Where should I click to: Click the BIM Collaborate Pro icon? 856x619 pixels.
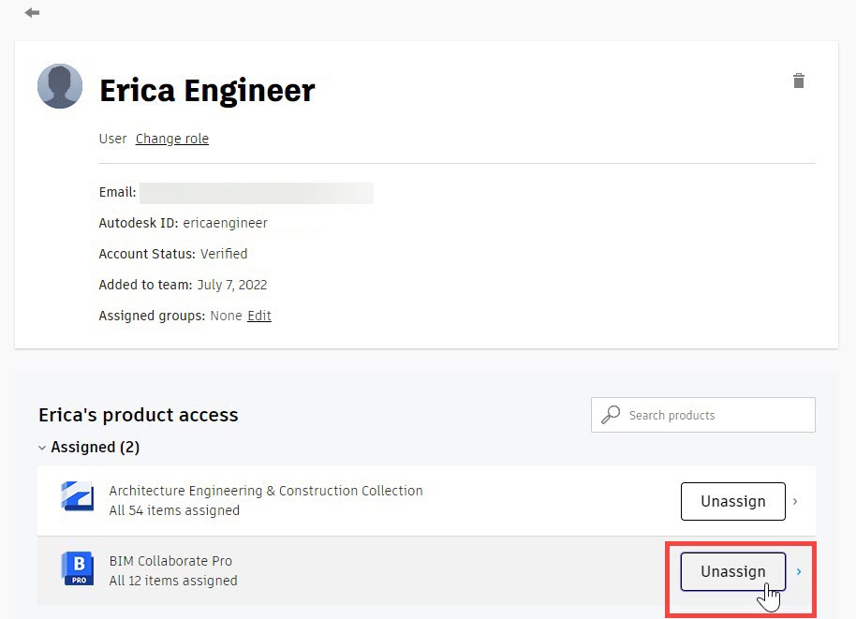pyautogui.click(x=78, y=568)
